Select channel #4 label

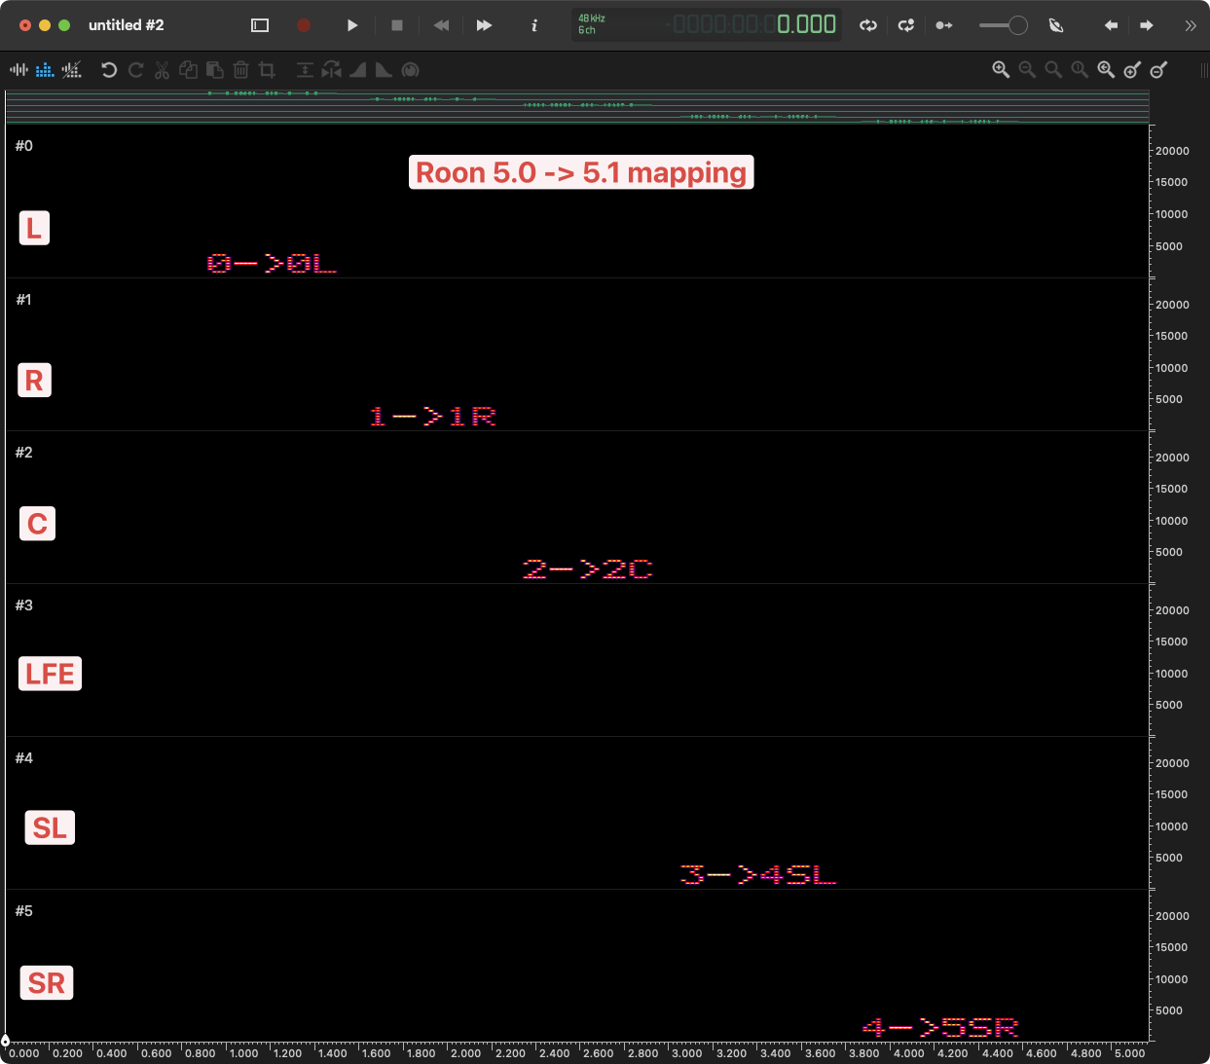click(x=24, y=758)
